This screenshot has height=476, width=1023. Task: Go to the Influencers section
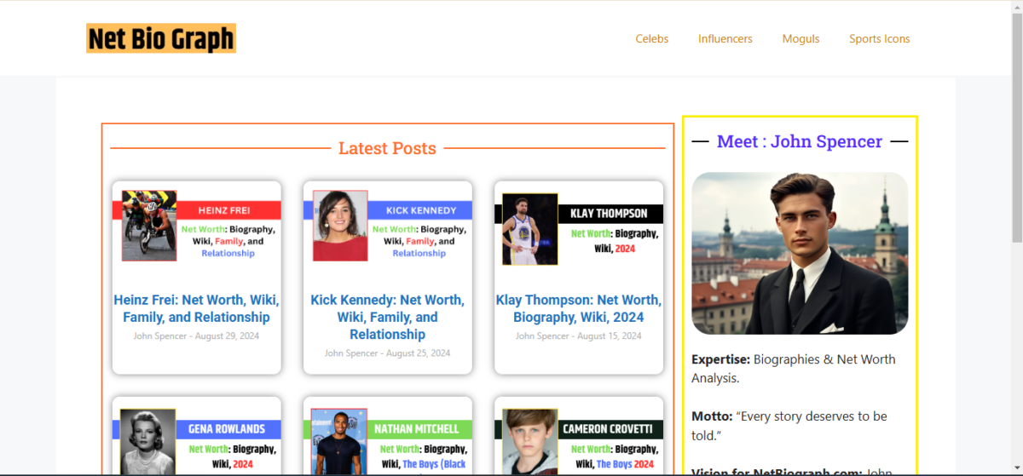tap(725, 39)
